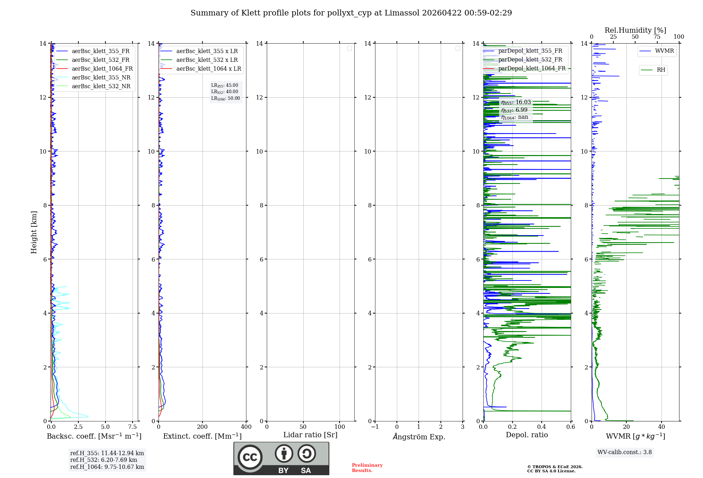Click the aerBsc_klett_355_FR blue legend line
Image resolution: width=703 pixels, height=478 pixels.
[x=62, y=51]
